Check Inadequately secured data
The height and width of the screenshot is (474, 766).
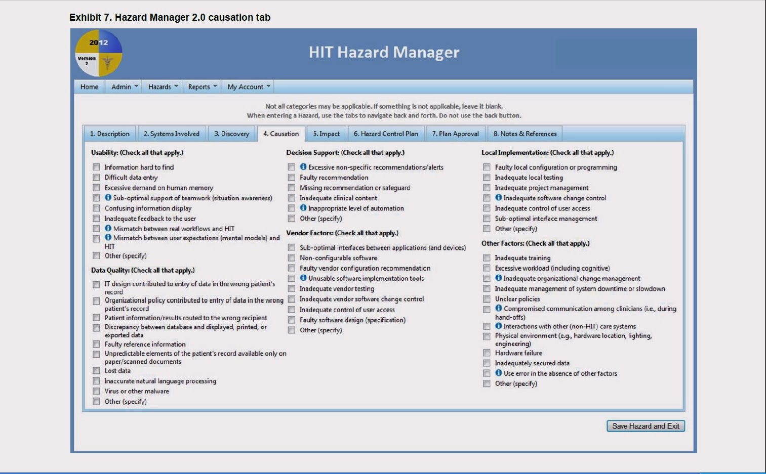coord(487,363)
